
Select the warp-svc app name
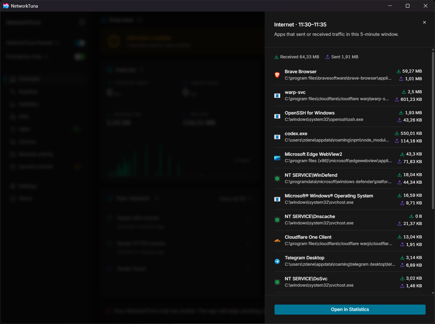tap(295, 92)
